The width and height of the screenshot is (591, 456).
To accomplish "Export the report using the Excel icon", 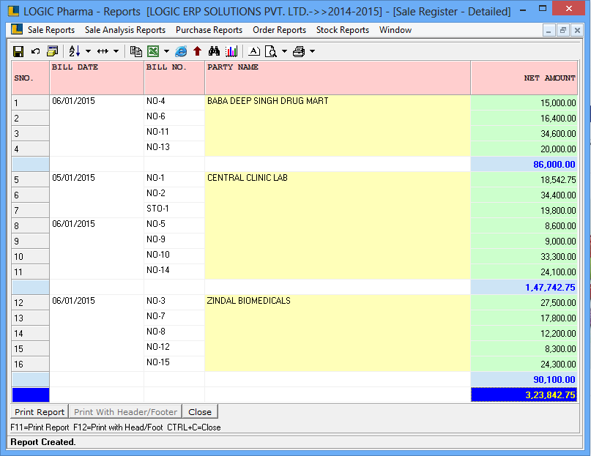I will (153, 51).
